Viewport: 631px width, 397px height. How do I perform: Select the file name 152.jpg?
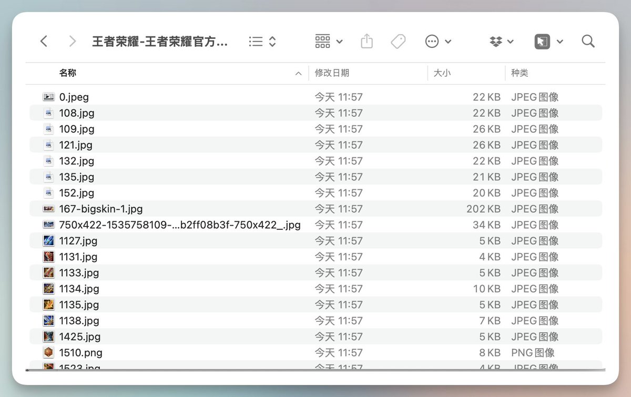click(x=77, y=193)
